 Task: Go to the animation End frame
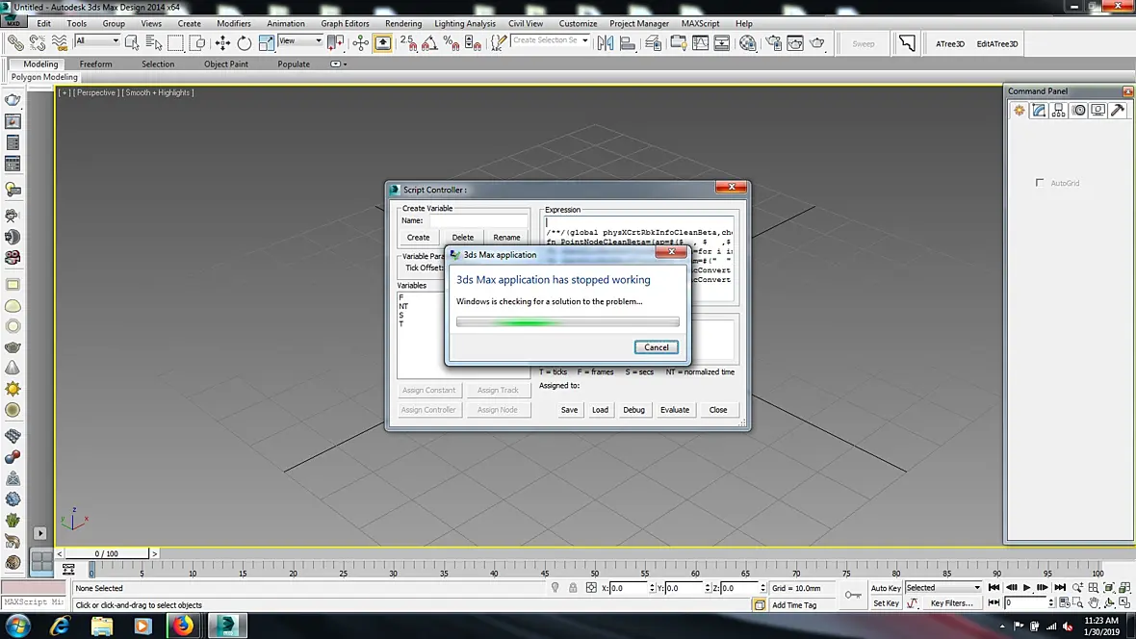(1060, 588)
